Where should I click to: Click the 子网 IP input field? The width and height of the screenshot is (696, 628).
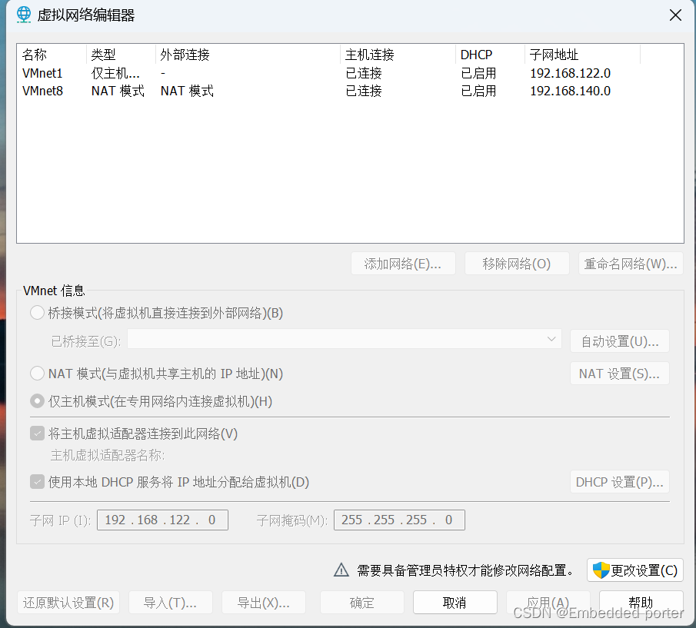click(162, 520)
